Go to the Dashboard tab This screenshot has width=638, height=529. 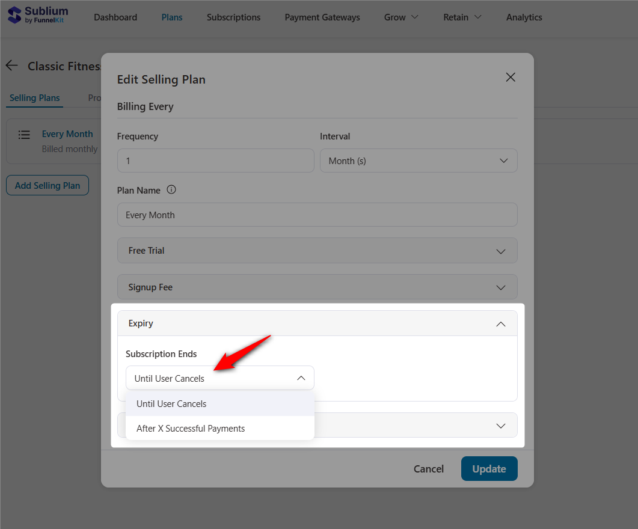tap(115, 17)
